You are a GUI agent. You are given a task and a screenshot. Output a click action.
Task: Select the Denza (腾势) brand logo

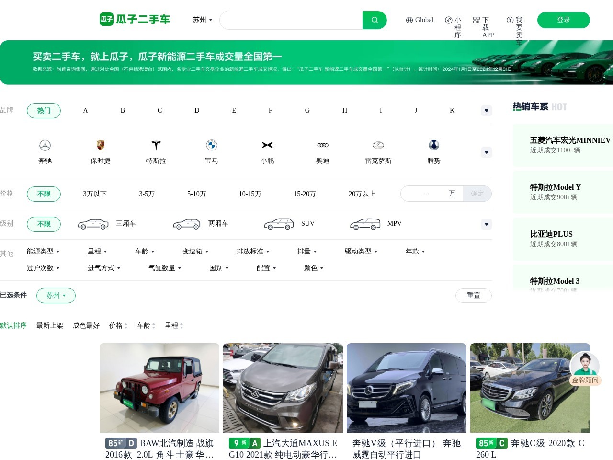coord(434,145)
